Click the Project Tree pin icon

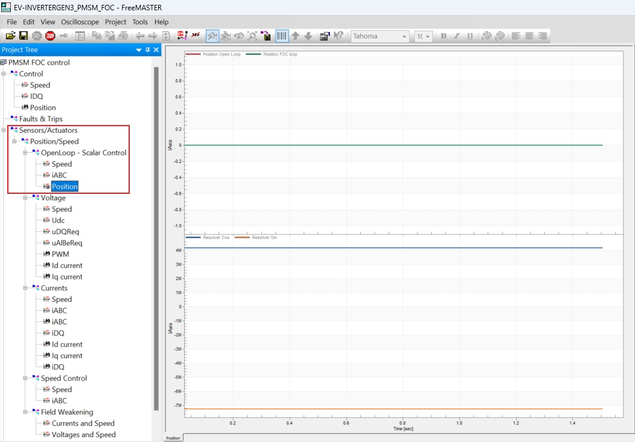tap(147, 50)
